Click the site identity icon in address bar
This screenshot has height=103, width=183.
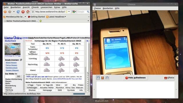[x=33, y=12]
